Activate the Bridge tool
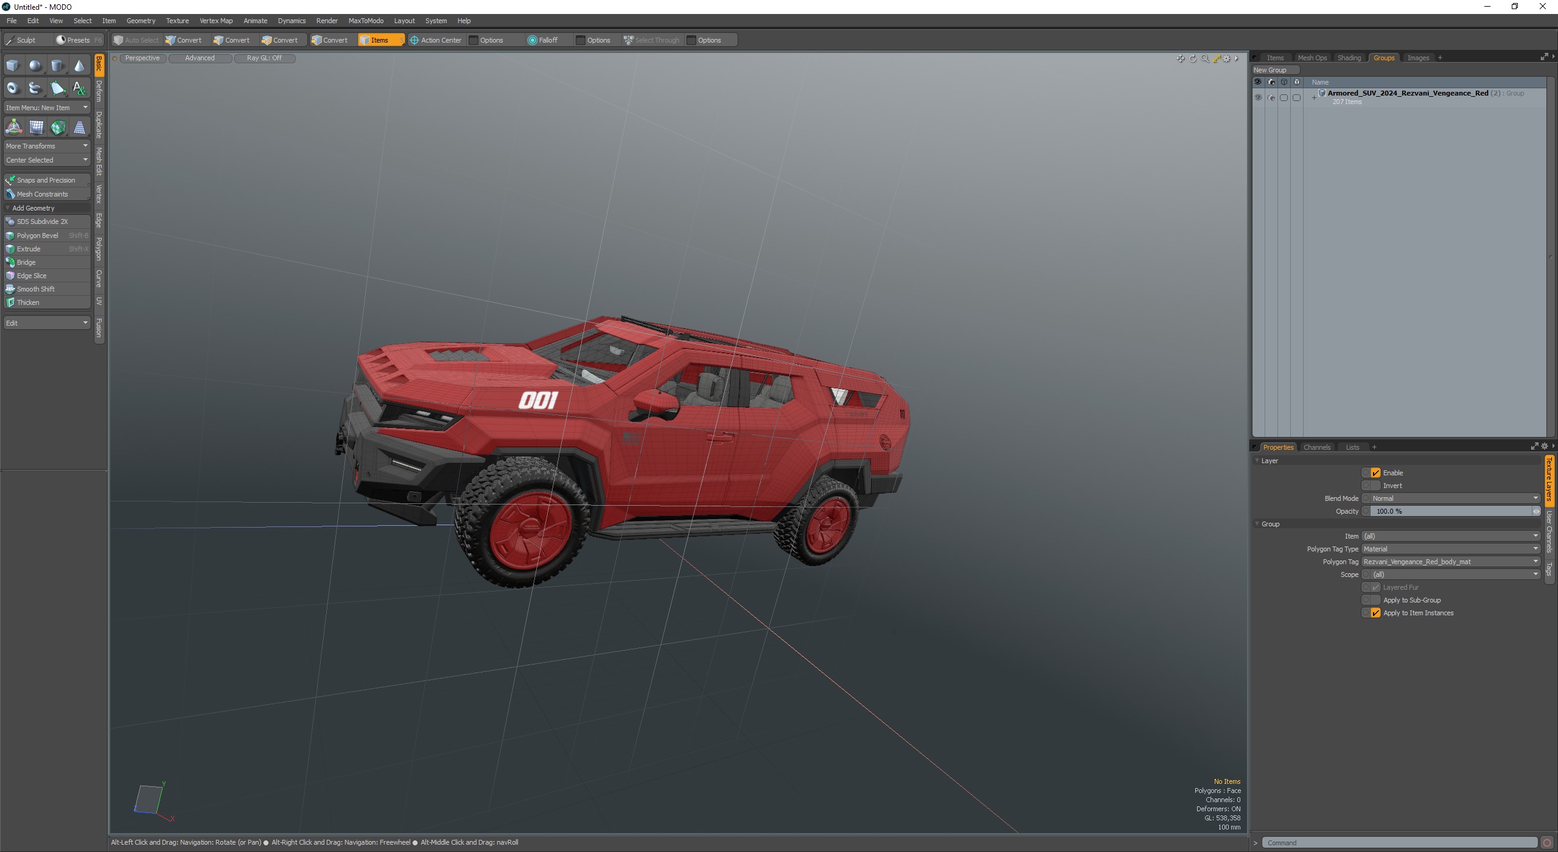The width and height of the screenshot is (1558, 852). coord(47,262)
